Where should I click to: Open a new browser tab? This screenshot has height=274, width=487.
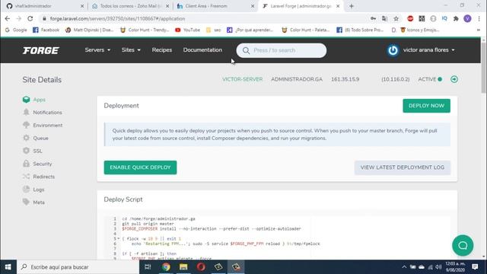coord(352,6)
